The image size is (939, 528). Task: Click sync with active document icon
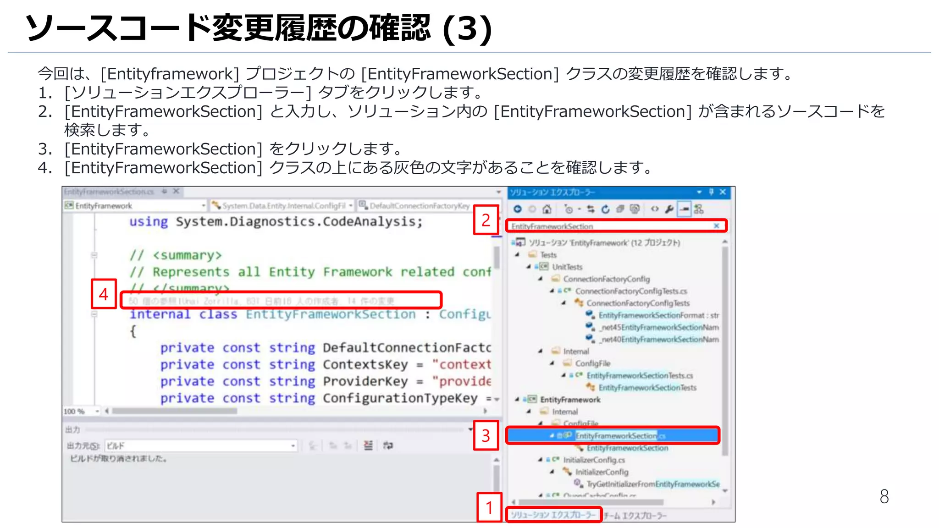[591, 209]
